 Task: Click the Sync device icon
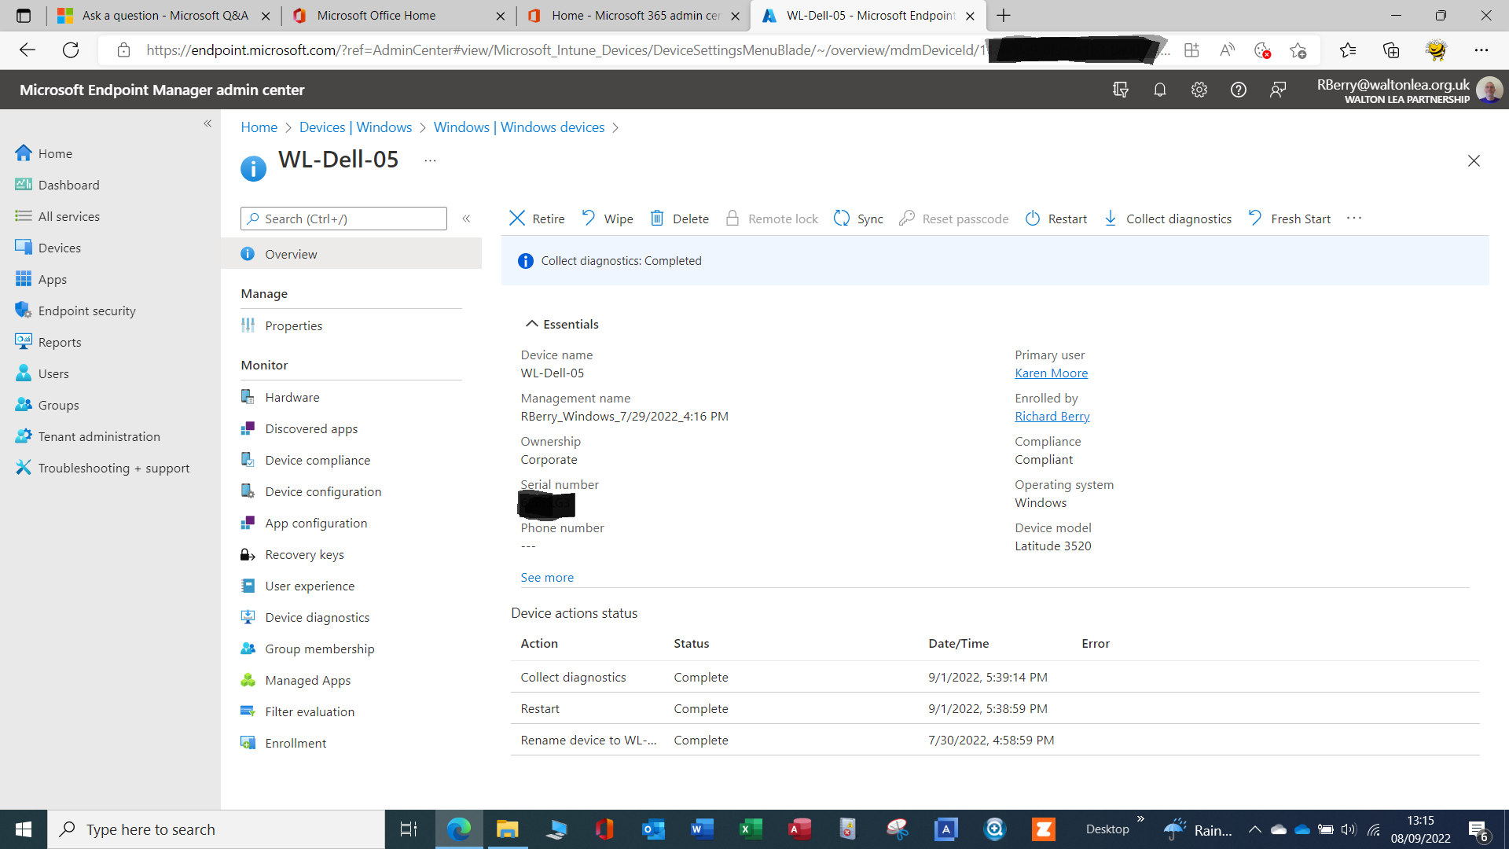point(842,218)
